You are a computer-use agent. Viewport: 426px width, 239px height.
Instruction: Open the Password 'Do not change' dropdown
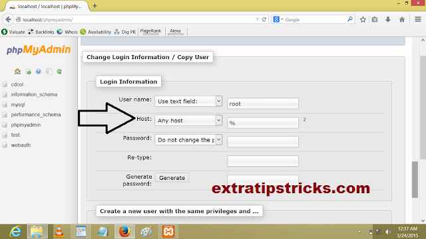(188, 140)
